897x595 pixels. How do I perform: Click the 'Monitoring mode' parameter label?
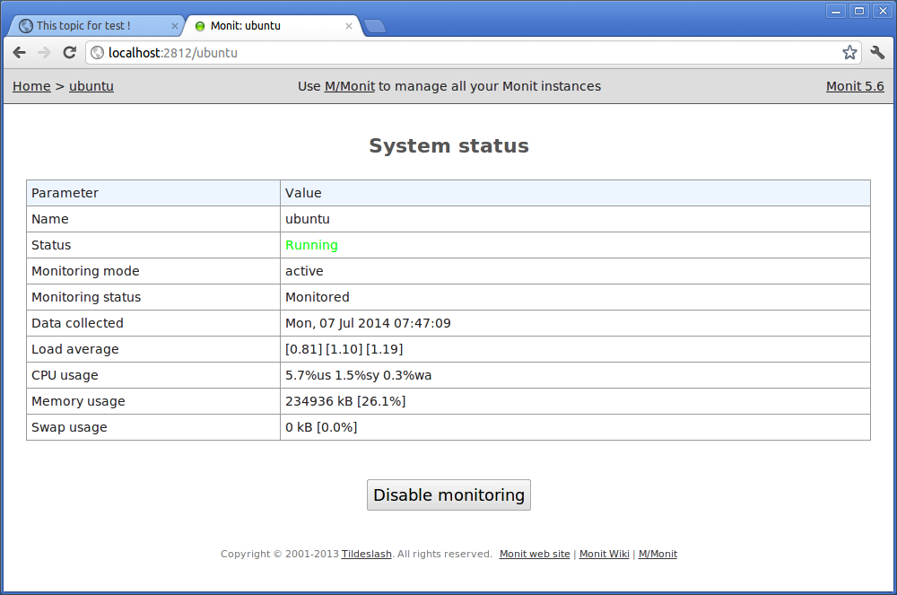click(85, 271)
